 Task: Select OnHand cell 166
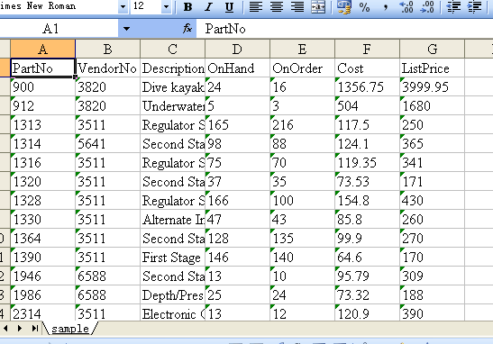[237, 200]
